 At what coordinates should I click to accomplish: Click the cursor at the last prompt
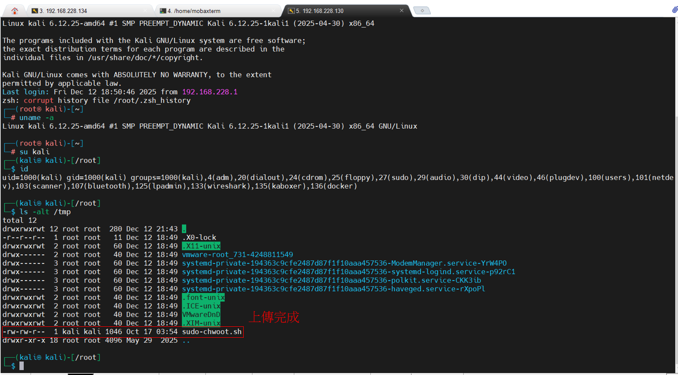click(21, 366)
